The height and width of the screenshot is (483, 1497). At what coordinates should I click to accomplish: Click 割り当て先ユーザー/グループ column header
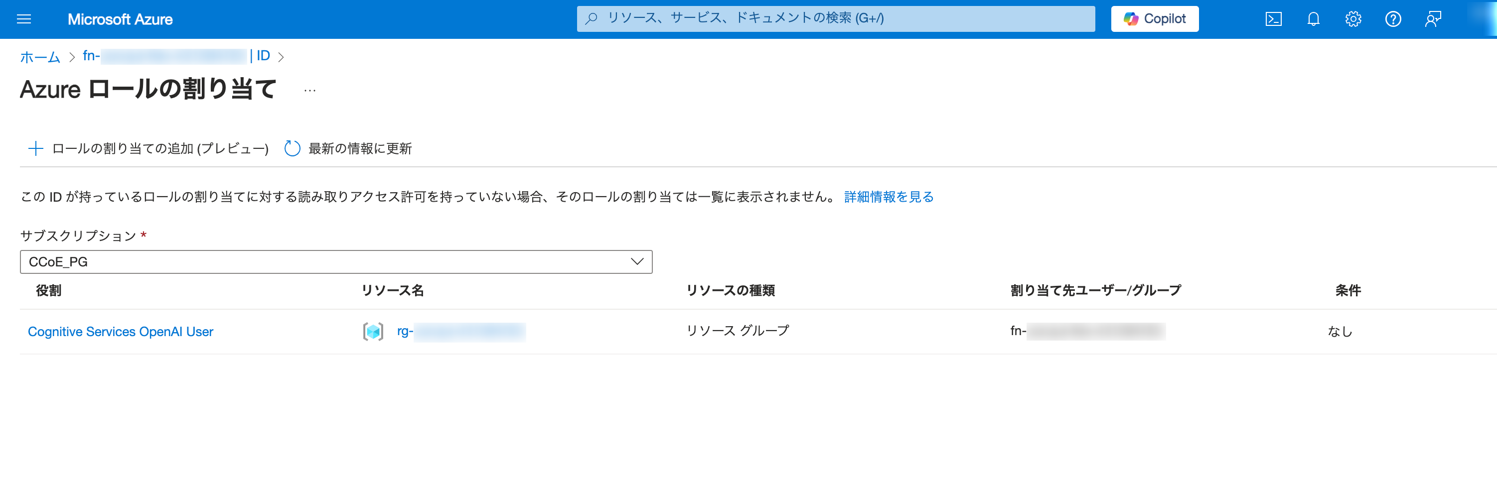(1095, 290)
